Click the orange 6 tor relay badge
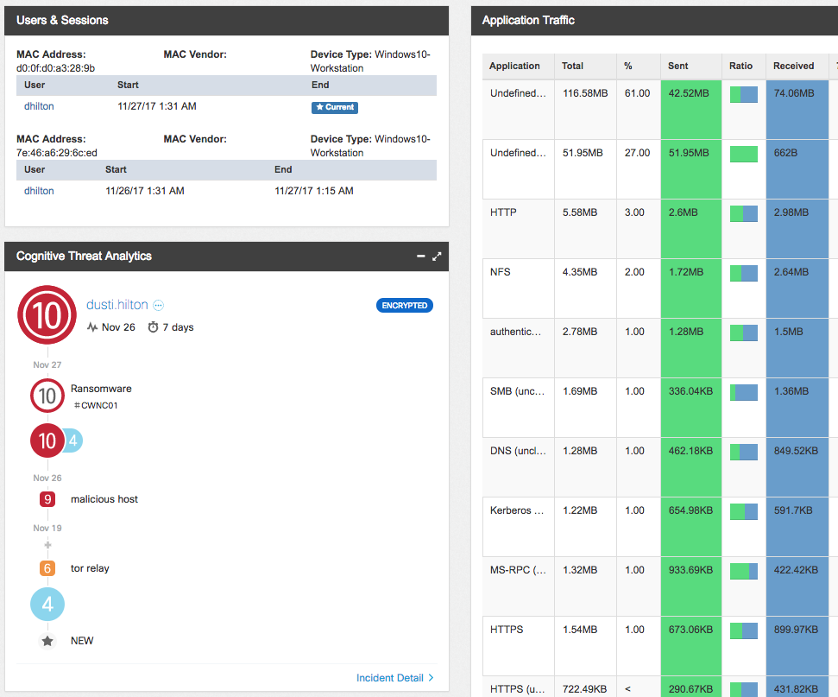 click(x=47, y=568)
